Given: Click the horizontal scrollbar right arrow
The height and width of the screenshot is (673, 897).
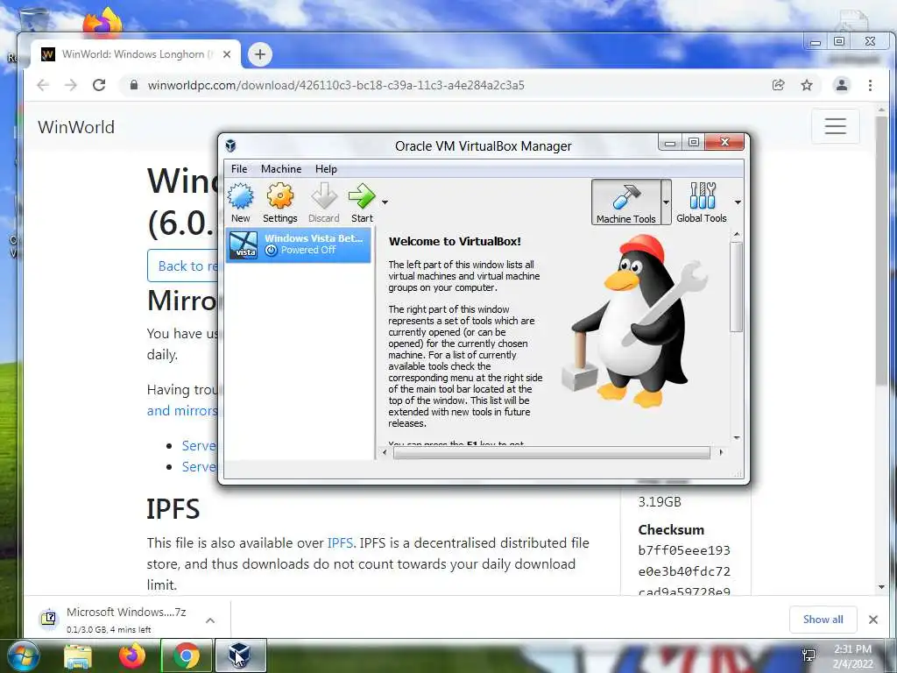Looking at the screenshot, I should click(721, 453).
